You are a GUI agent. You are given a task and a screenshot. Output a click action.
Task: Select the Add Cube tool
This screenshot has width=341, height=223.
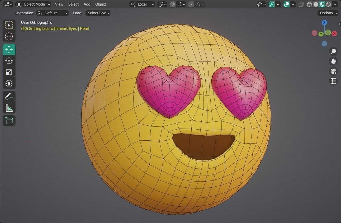[x=9, y=121]
